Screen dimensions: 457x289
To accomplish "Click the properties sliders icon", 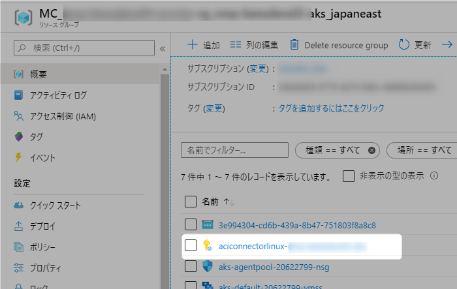I will tap(18, 267).
